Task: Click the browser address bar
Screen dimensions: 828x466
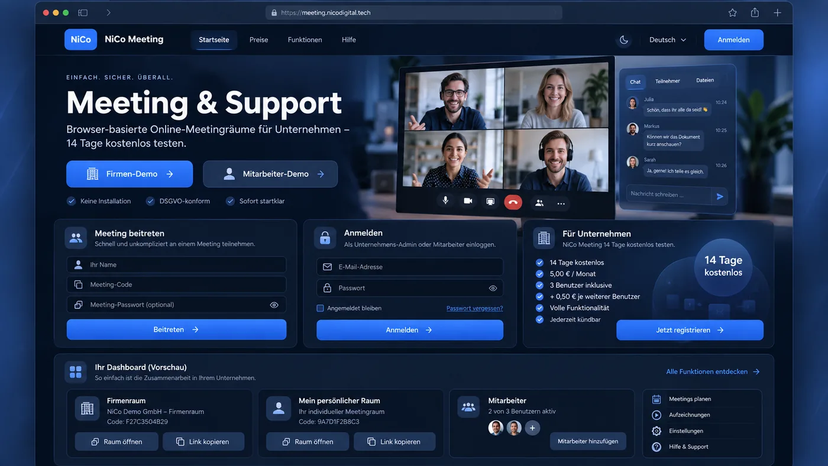Action: pos(414,12)
